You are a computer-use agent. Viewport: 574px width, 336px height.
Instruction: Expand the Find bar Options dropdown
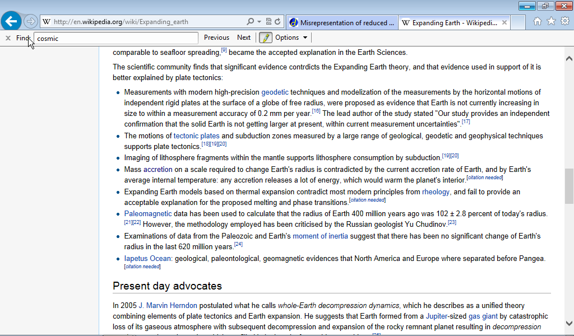[291, 38]
